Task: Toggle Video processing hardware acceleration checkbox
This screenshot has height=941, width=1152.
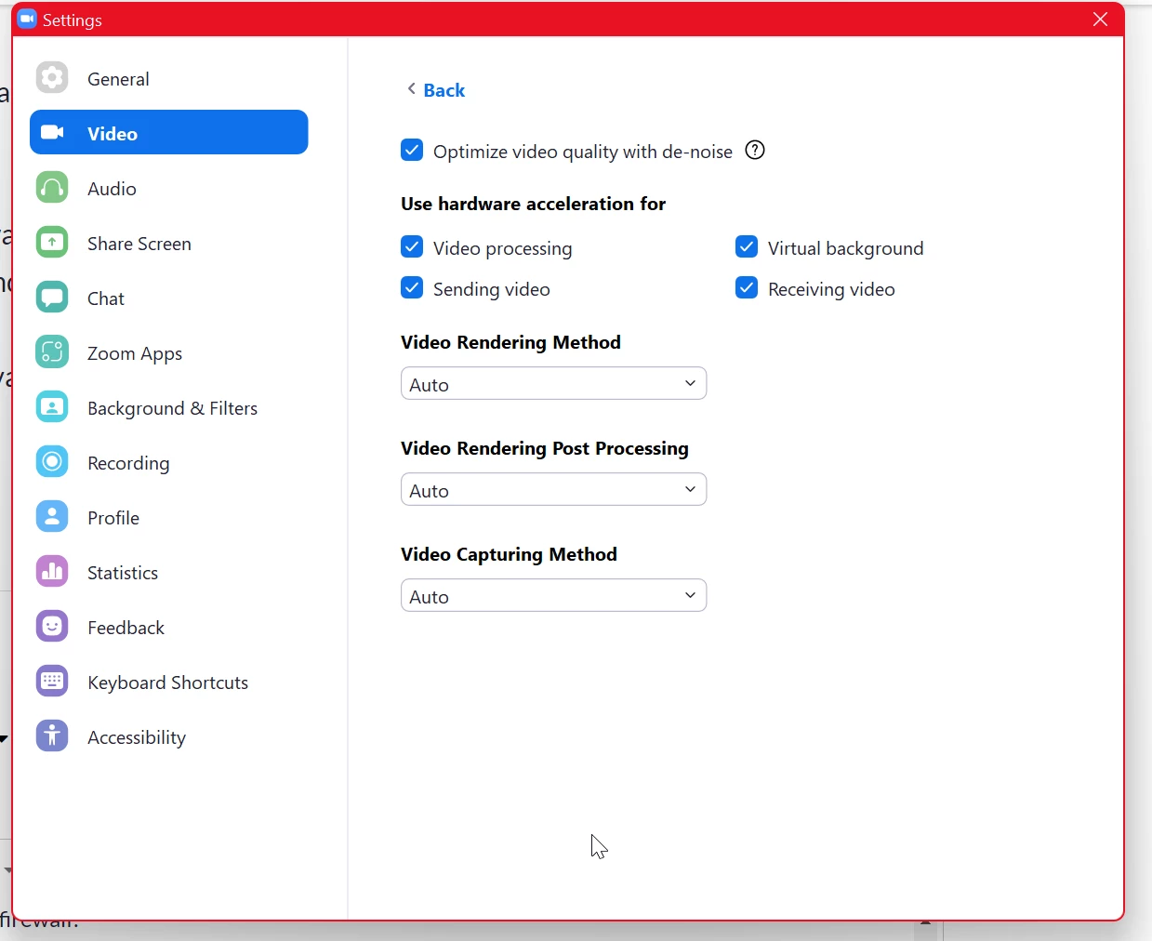Action: point(412,246)
